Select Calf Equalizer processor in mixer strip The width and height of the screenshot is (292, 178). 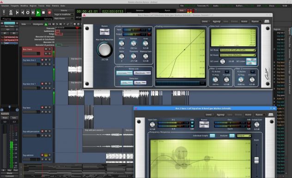pos(10,40)
